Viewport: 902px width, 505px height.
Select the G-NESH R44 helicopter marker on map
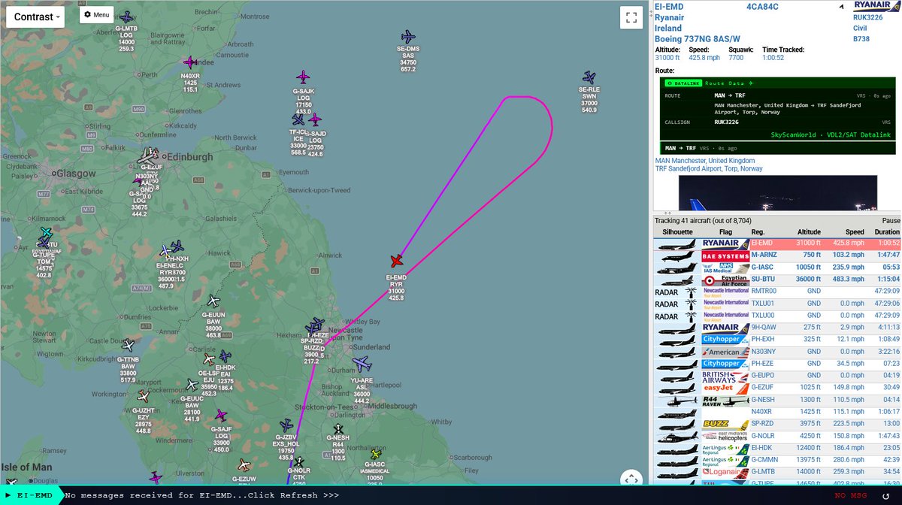coord(338,428)
